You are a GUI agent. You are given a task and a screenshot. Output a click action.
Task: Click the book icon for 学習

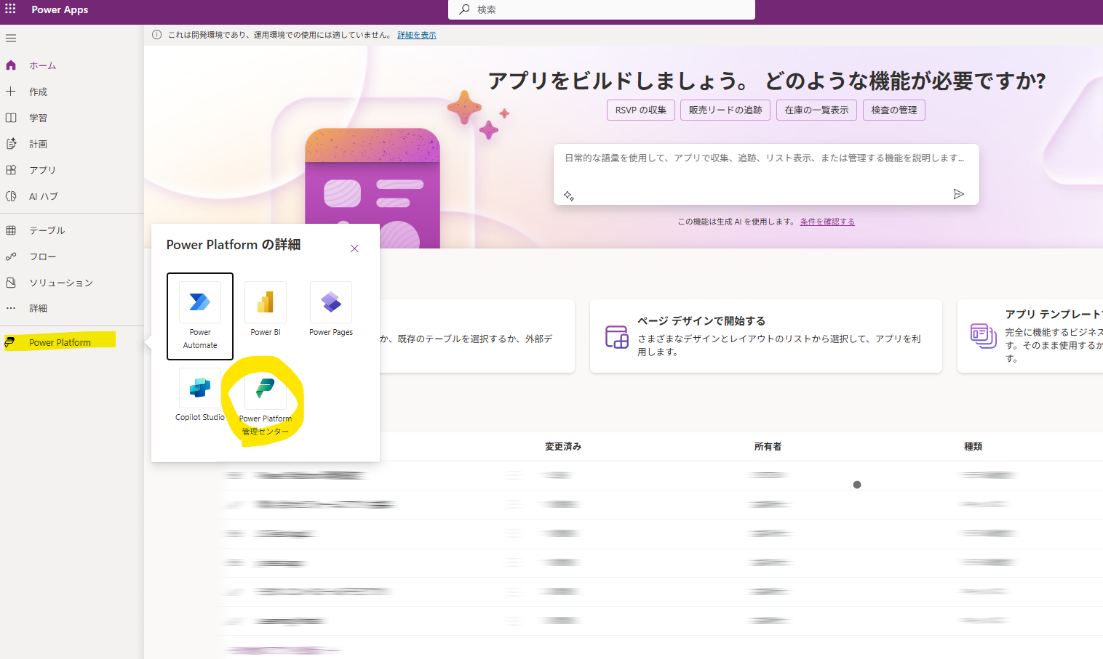[x=11, y=118]
